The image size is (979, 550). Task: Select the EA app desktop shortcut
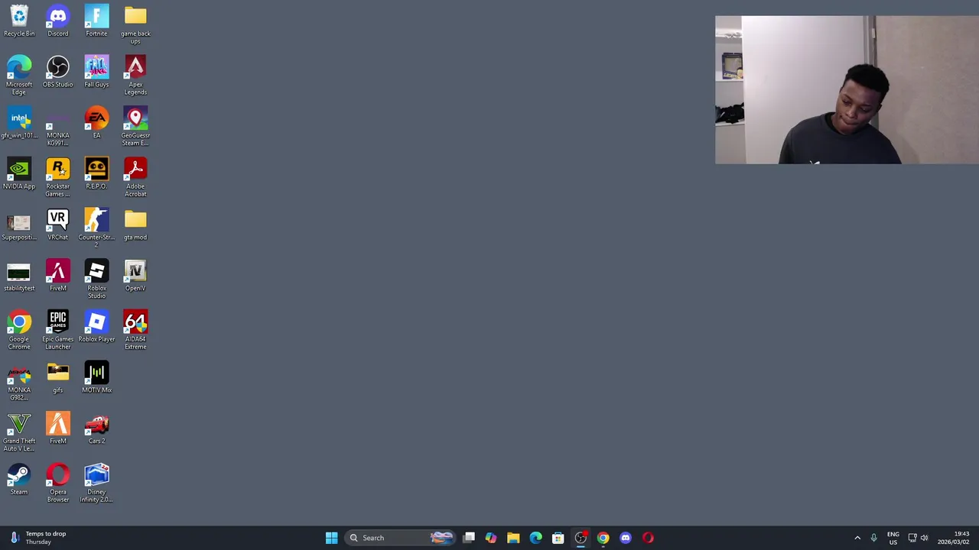[x=96, y=123]
